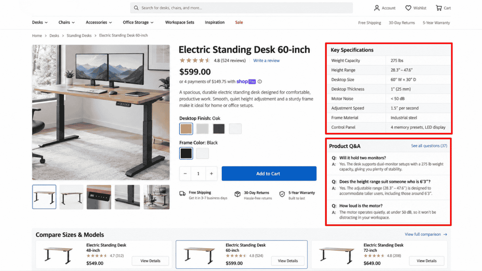This screenshot has width=482, height=271.
Task: Expand the Office Storage menu
Action: tap(138, 23)
